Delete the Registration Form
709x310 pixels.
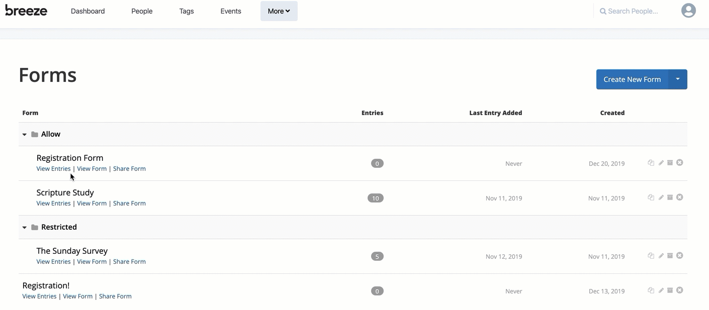click(x=679, y=163)
